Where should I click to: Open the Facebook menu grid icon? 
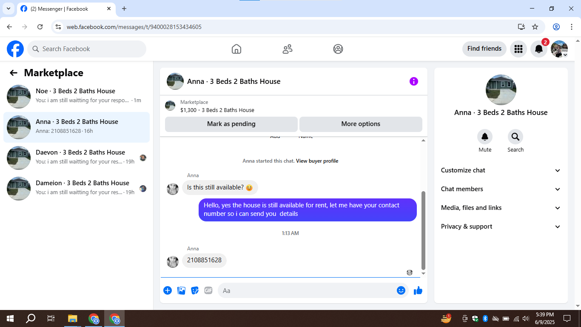pyautogui.click(x=518, y=49)
